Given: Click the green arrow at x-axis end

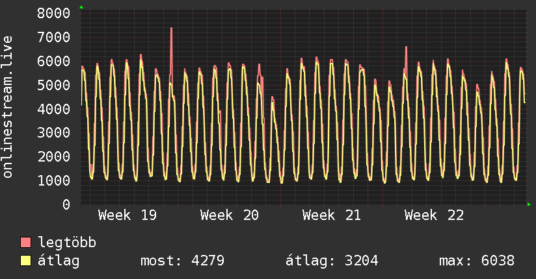Looking at the screenshot, I should [x=529, y=204].
